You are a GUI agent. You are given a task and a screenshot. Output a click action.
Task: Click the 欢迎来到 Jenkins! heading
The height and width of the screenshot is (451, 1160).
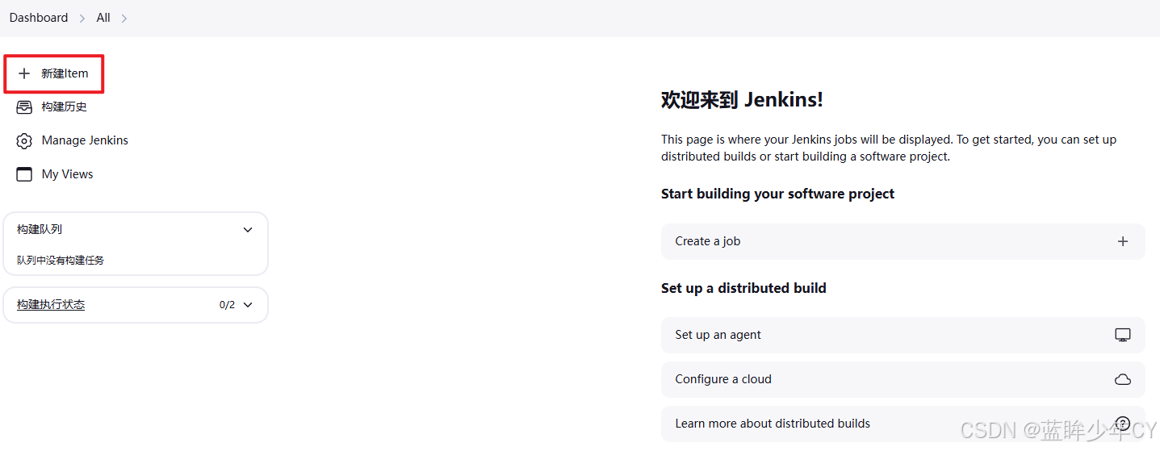742,100
